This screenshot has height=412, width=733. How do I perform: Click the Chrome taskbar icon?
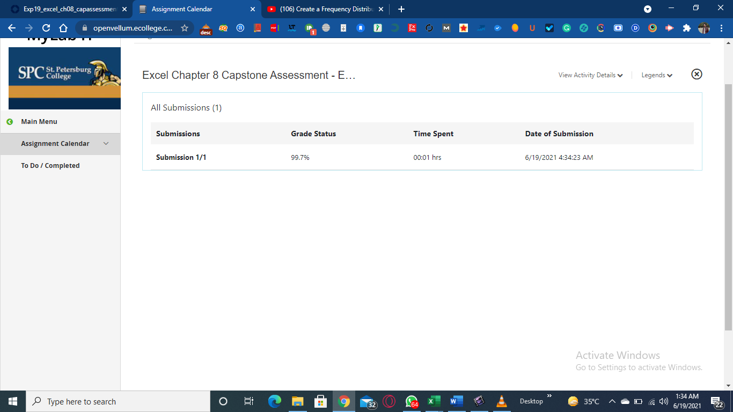[x=344, y=401]
